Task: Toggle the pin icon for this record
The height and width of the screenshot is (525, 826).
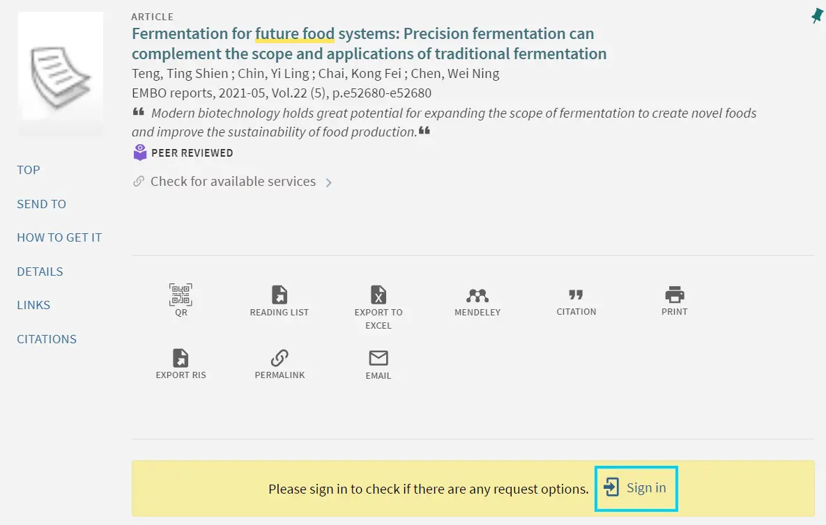Action: (x=817, y=16)
